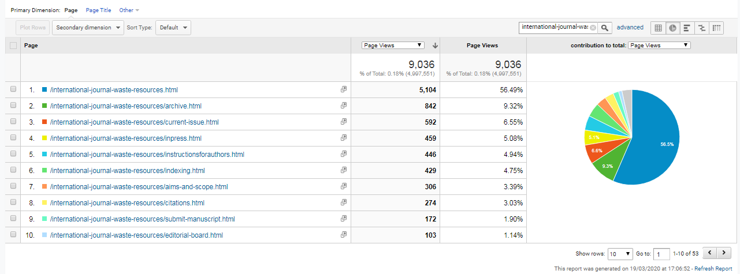Open the inpress.html page link

126,138
